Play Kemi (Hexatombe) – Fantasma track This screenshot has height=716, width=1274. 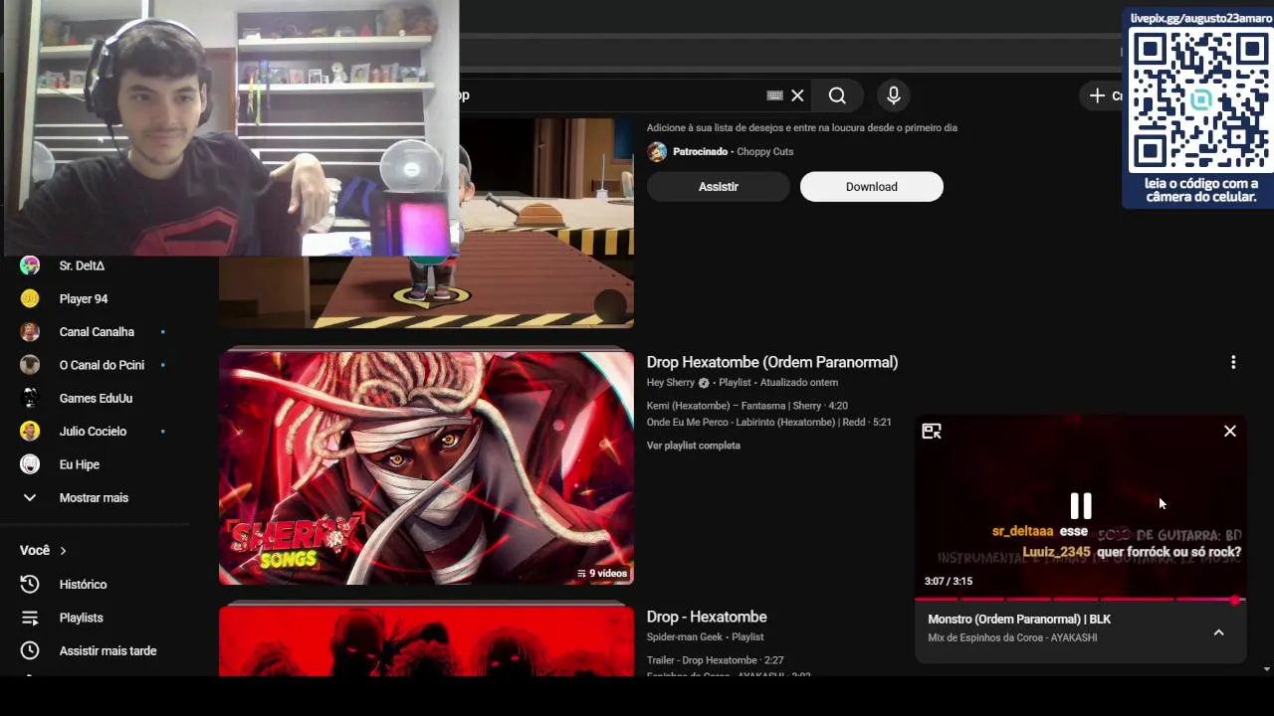pos(747,406)
